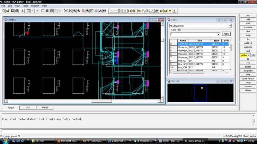257x144 pixels.
Task: Click the context help arrow-question icon
Action: pos(105,11)
